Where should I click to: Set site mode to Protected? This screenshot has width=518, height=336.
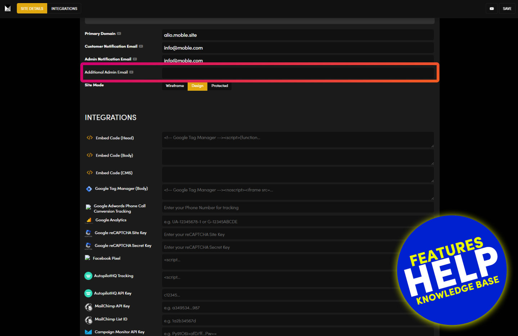(x=220, y=86)
